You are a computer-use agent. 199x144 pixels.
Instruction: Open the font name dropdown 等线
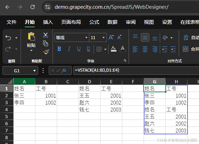pyautogui.click(x=71, y=37)
